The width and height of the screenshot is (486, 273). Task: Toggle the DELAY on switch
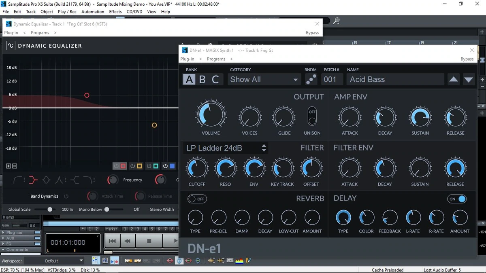point(457,199)
